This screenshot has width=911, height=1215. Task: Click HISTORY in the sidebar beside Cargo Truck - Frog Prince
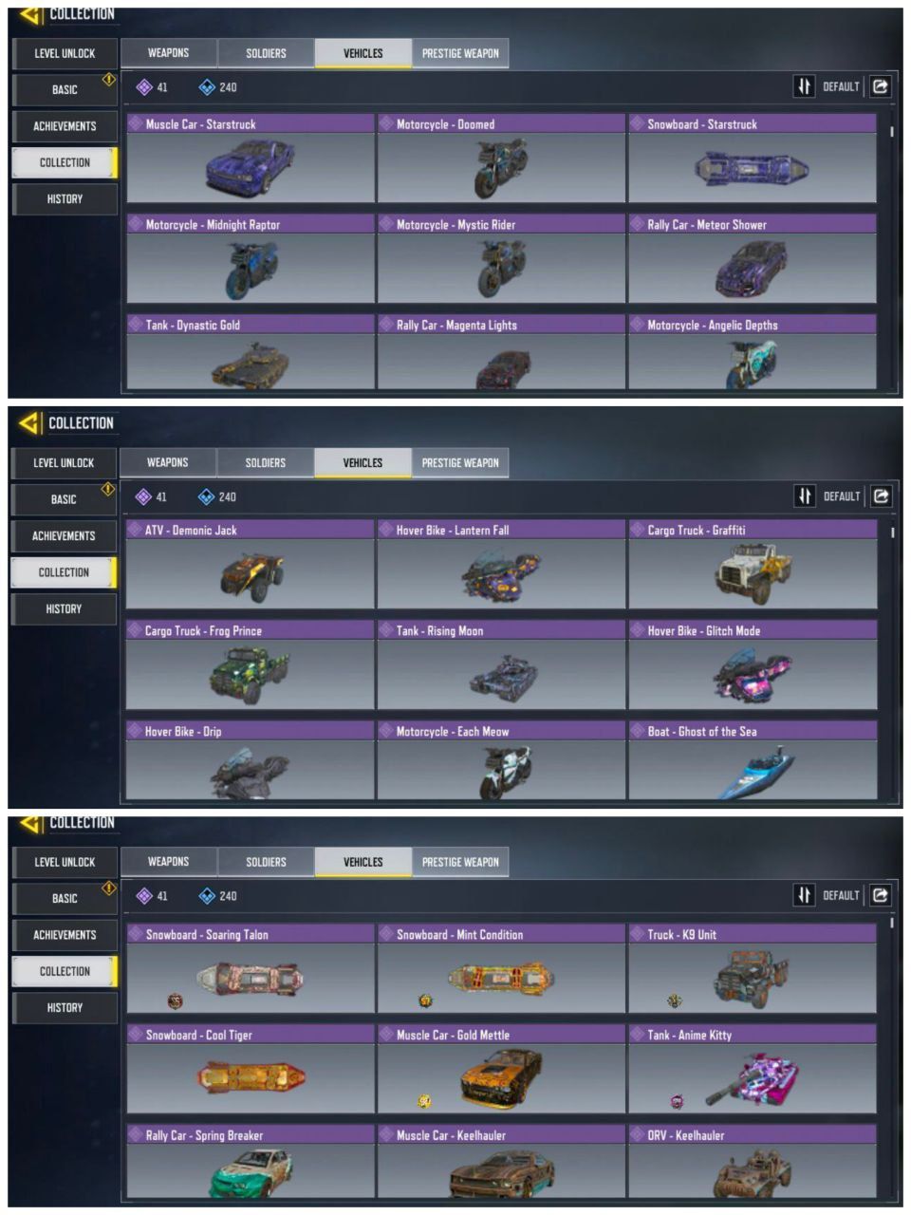[x=64, y=609]
